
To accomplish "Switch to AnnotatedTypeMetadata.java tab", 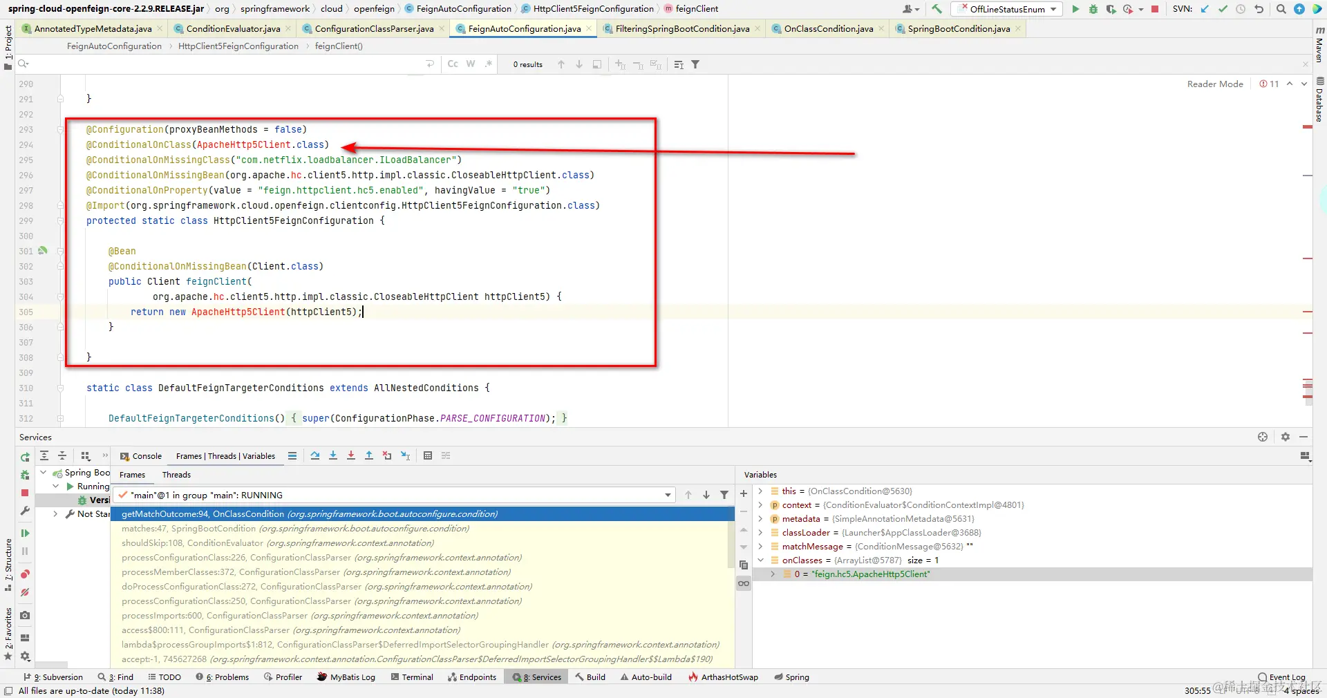I will point(93,28).
